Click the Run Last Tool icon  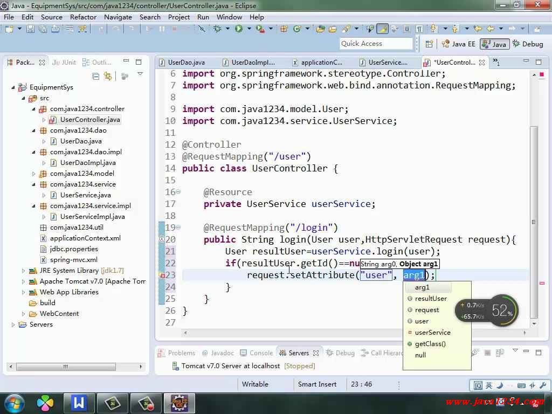click(x=260, y=29)
